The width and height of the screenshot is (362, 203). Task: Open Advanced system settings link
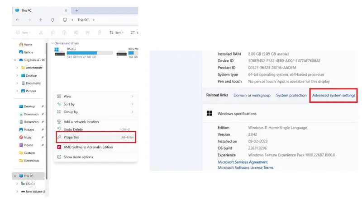333,96
